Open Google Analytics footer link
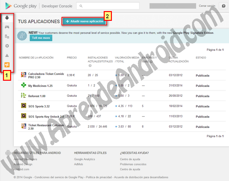Viewport: 229px width, 181px height. [84, 159]
